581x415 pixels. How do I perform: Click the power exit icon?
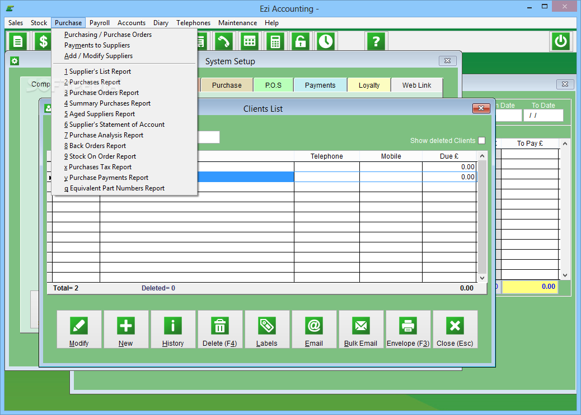pyautogui.click(x=561, y=41)
